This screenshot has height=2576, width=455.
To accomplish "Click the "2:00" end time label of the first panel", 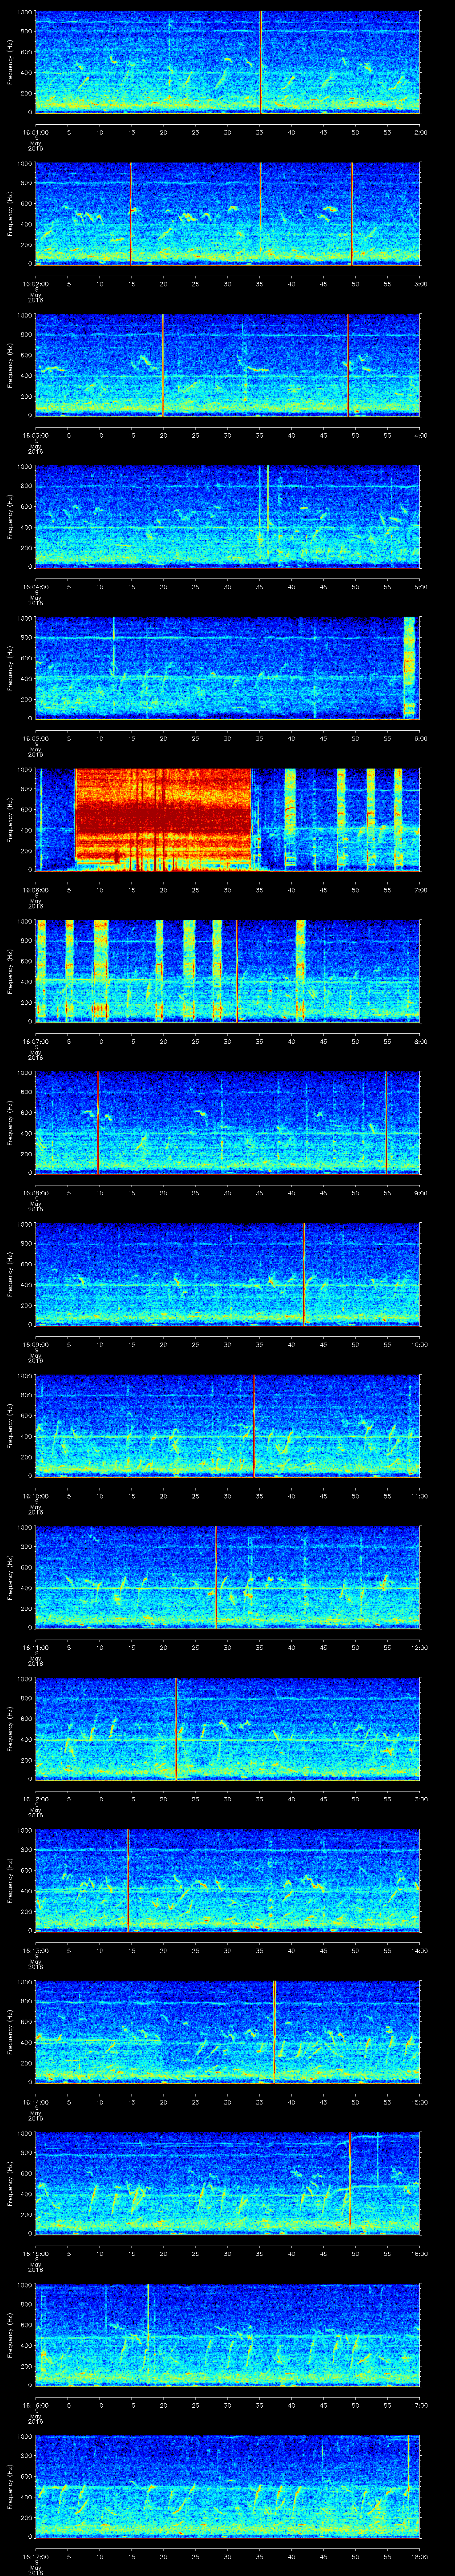I will pyautogui.click(x=420, y=131).
